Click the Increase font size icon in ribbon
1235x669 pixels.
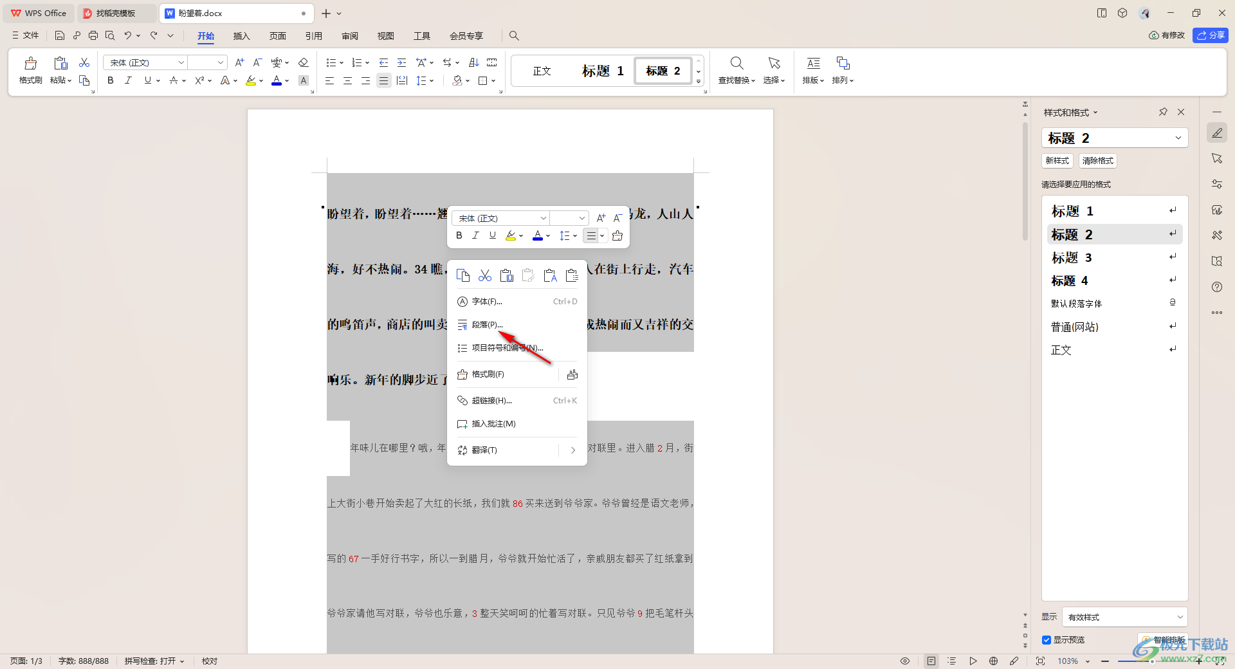click(x=239, y=62)
